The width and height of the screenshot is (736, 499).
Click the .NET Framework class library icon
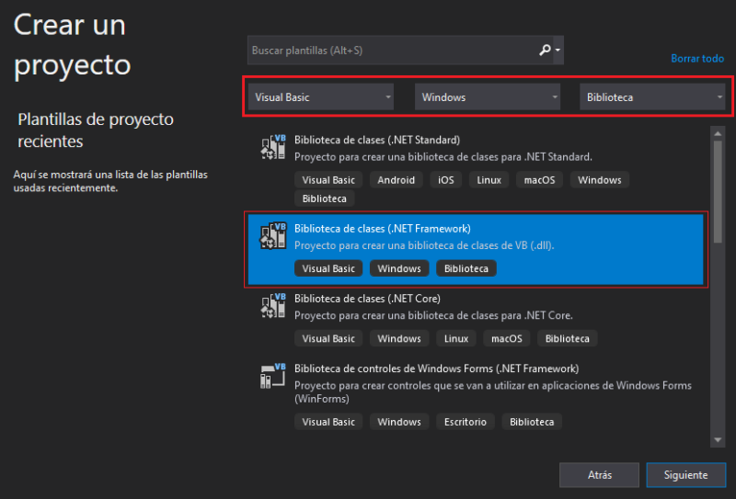(273, 236)
